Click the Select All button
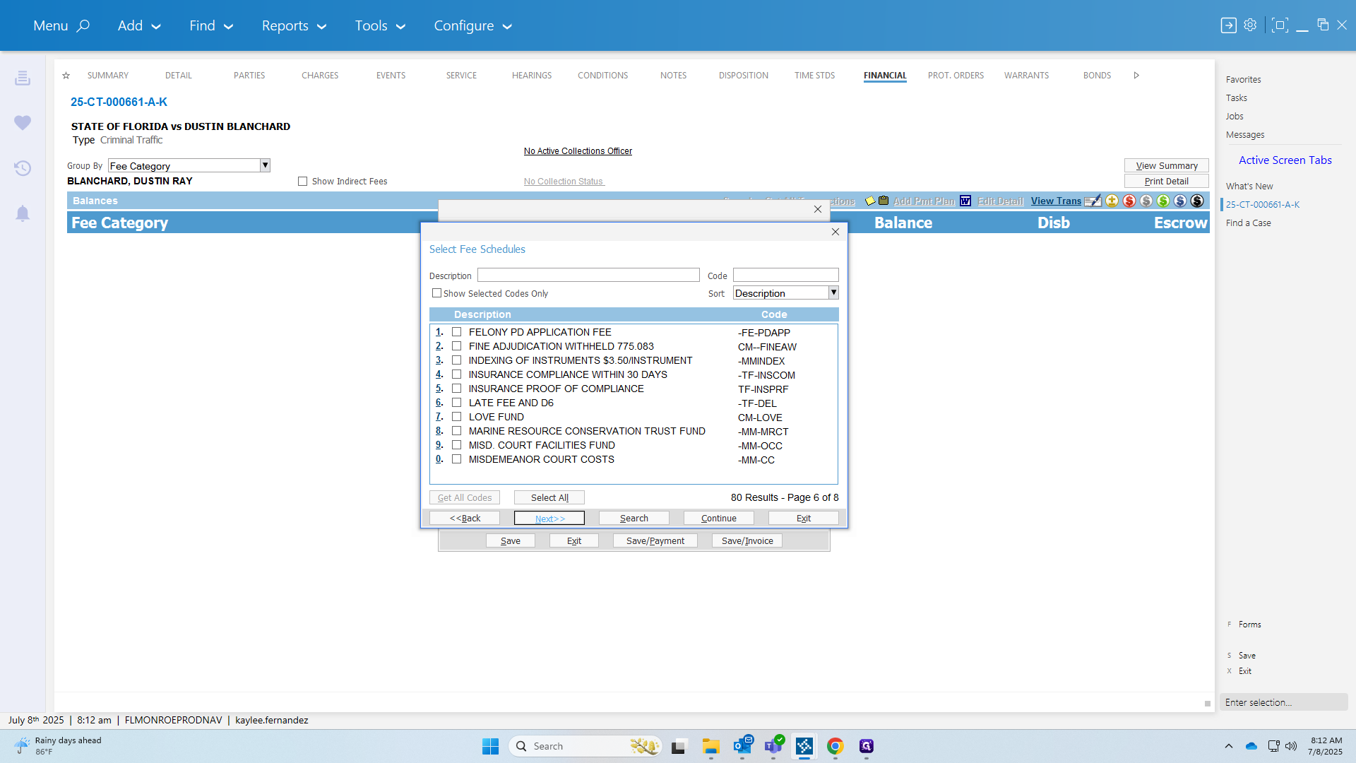The image size is (1356, 763). 549,498
